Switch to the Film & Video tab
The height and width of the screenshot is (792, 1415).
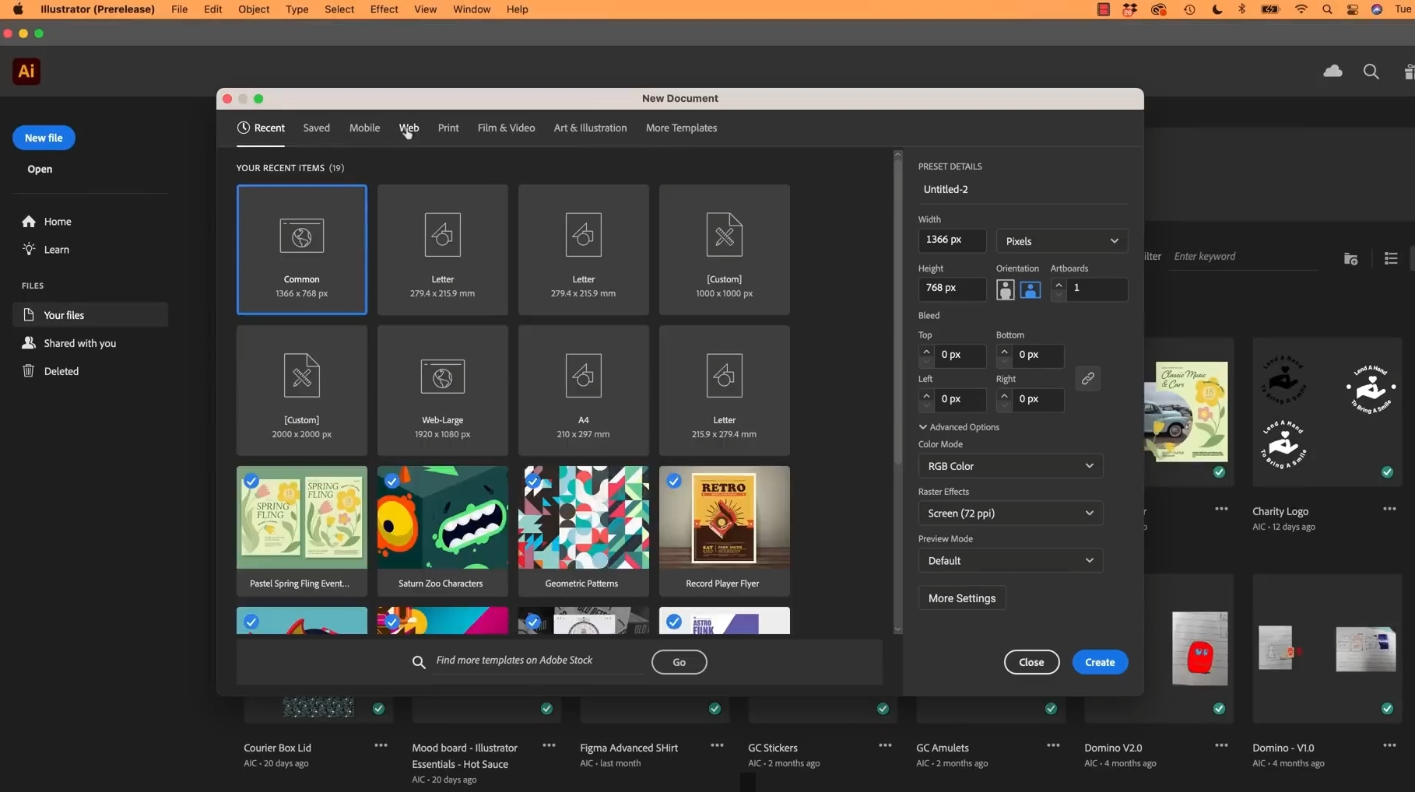point(506,128)
